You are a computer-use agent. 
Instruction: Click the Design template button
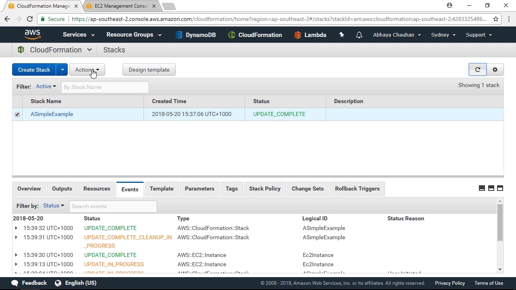point(149,70)
